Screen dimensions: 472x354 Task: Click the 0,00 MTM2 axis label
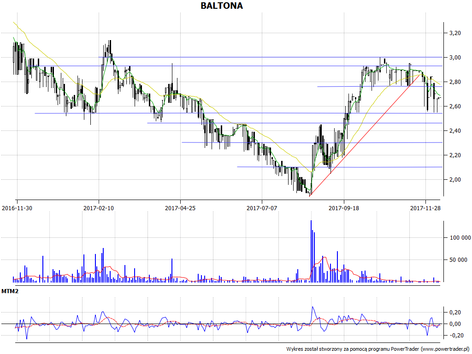(x=455, y=324)
